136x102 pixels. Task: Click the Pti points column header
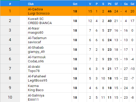click(x=110, y=4)
